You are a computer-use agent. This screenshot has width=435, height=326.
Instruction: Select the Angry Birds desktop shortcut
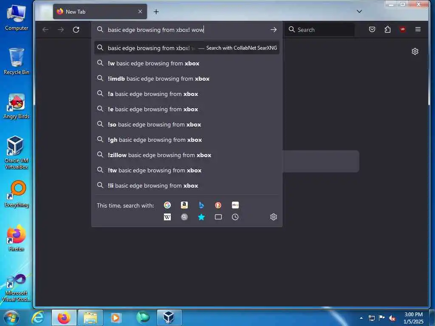17,106
